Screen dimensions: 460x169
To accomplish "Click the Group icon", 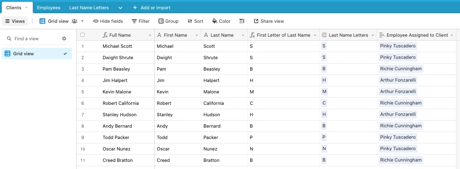I will (x=161, y=21).
